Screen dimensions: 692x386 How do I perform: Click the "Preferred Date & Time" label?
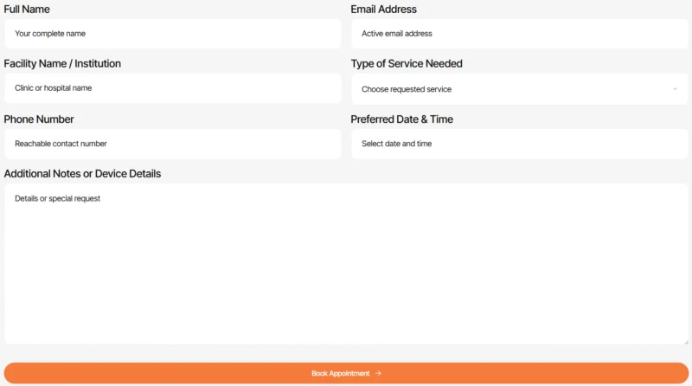(x=401, y=119)
